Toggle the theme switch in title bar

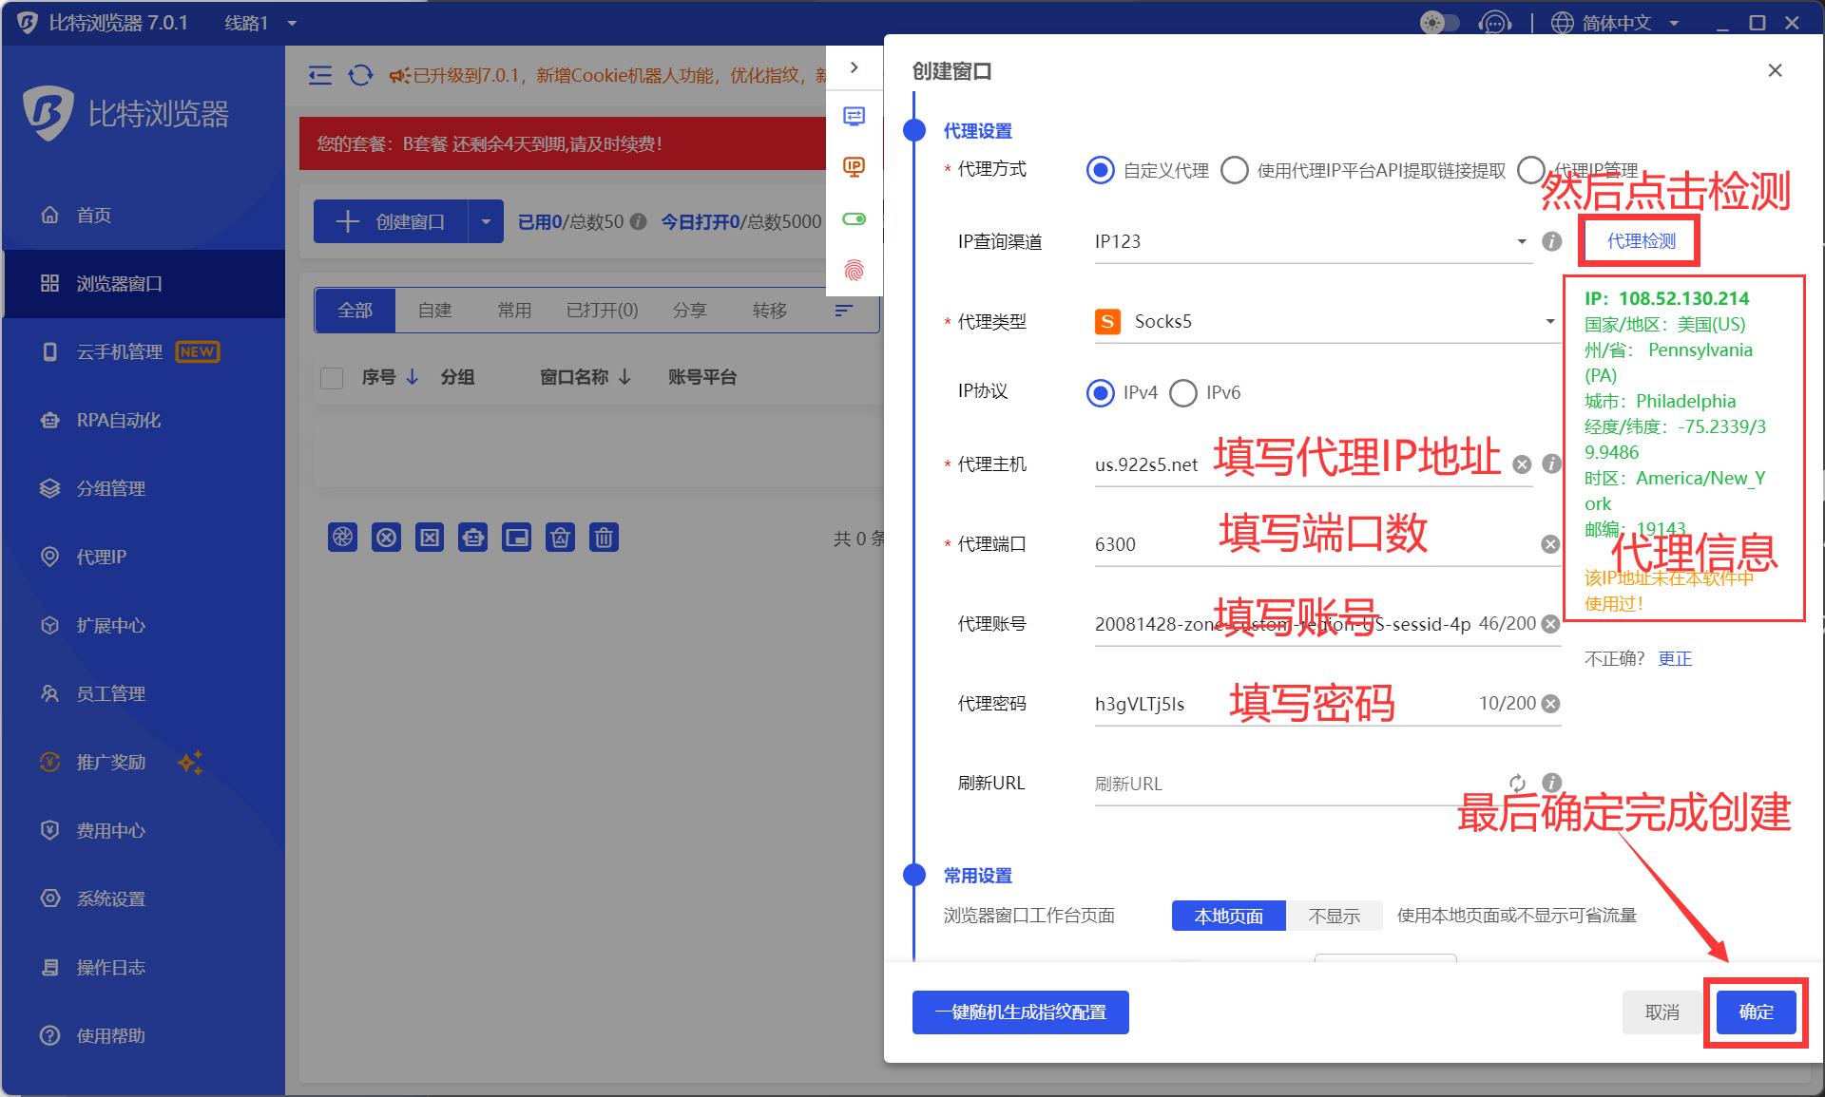[x=1439, y=23]
